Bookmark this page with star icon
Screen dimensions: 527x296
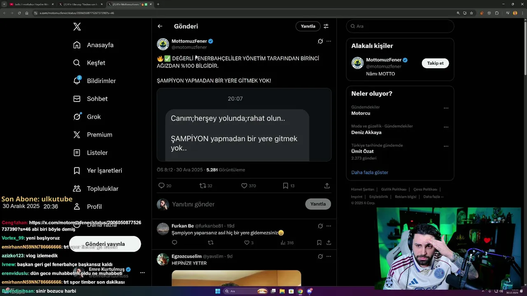471,13
